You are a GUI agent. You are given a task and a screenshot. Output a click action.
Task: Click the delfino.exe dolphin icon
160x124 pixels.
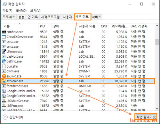coord(4,61)
